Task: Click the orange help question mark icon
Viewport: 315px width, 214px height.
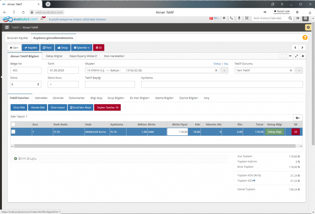Action: coord(305,38)
